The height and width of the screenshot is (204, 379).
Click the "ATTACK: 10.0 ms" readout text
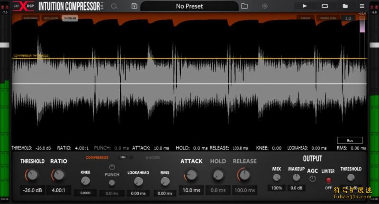[150, 148]
